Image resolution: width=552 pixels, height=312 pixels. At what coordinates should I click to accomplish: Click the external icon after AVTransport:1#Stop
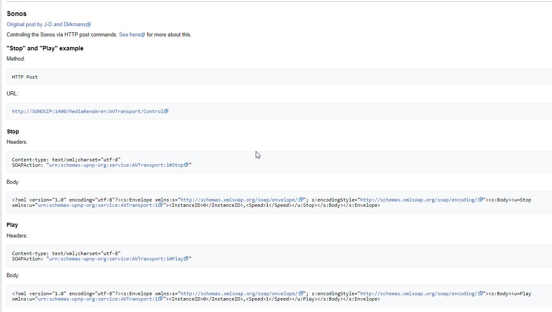click(186, 165)
